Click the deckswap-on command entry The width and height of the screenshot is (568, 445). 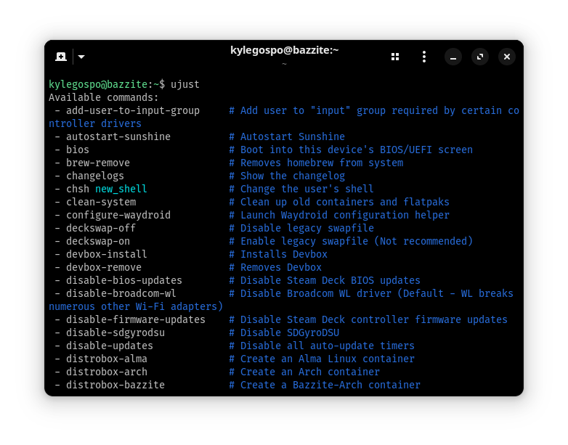click(x=97, y=241)
